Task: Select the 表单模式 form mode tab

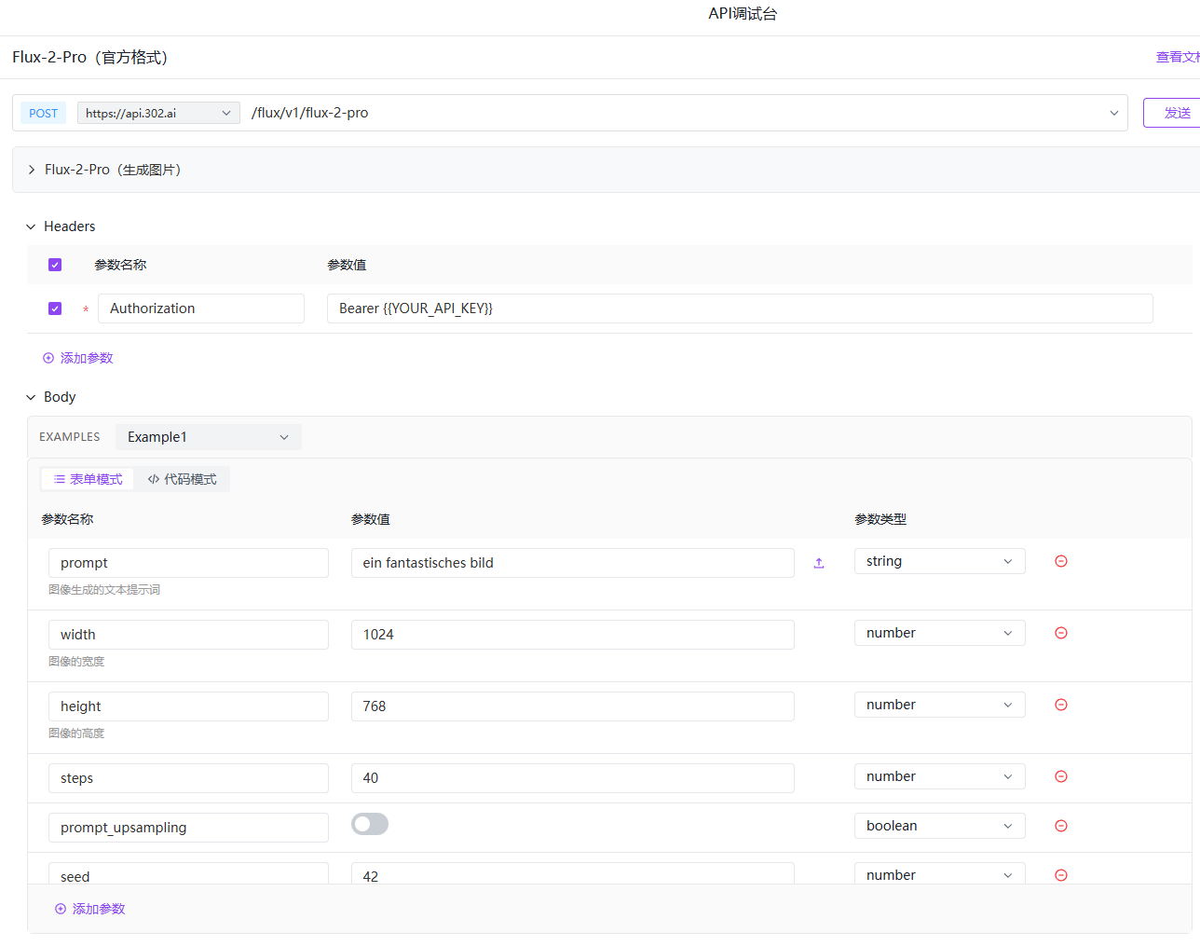Action: point(89,479)
